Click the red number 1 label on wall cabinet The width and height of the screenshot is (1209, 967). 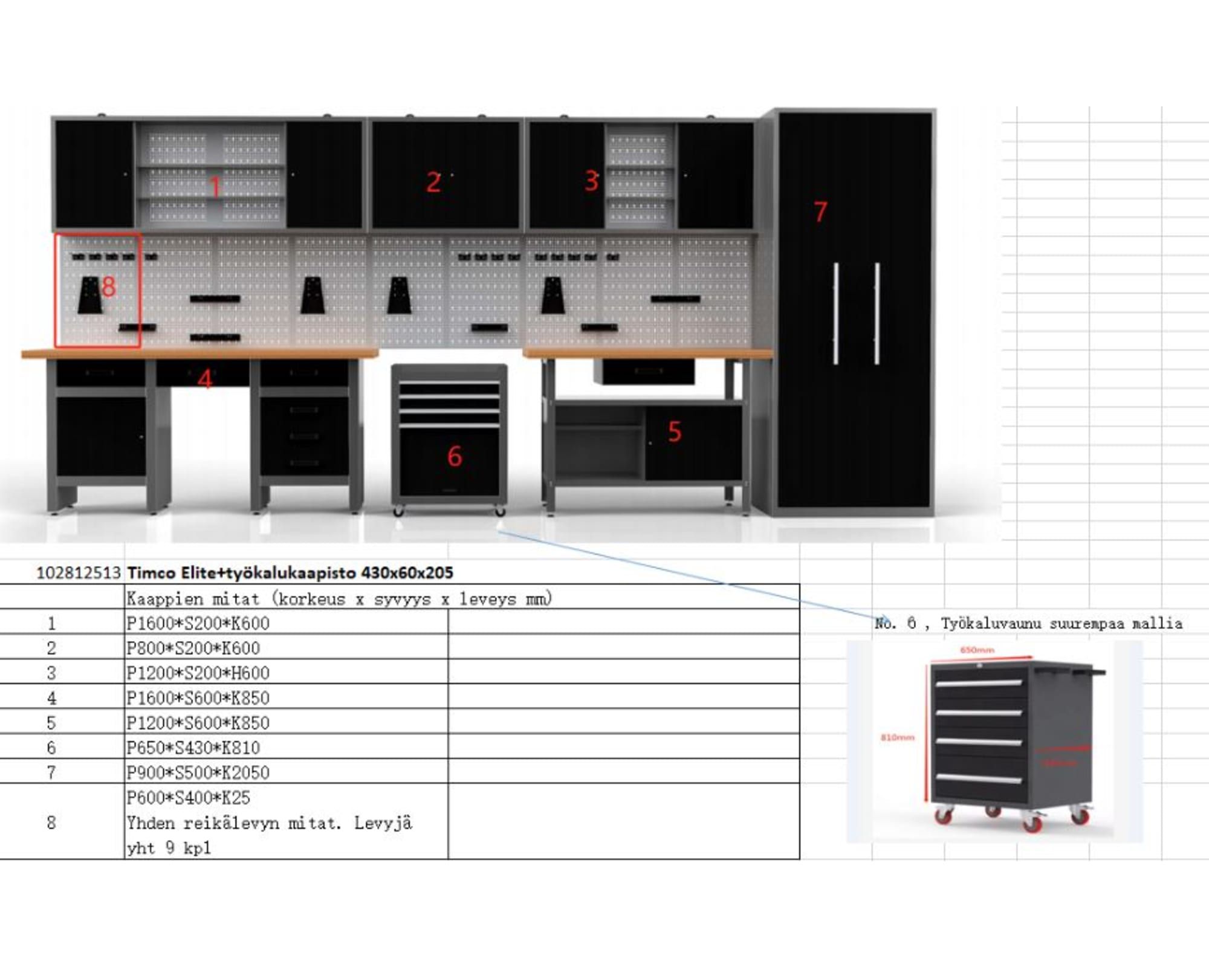click(215, 186)
